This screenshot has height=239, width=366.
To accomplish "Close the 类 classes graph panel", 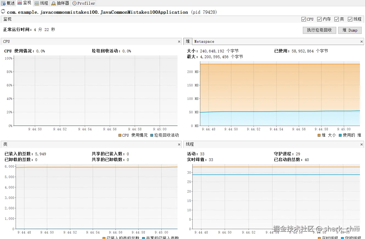I will pos(179,144).
